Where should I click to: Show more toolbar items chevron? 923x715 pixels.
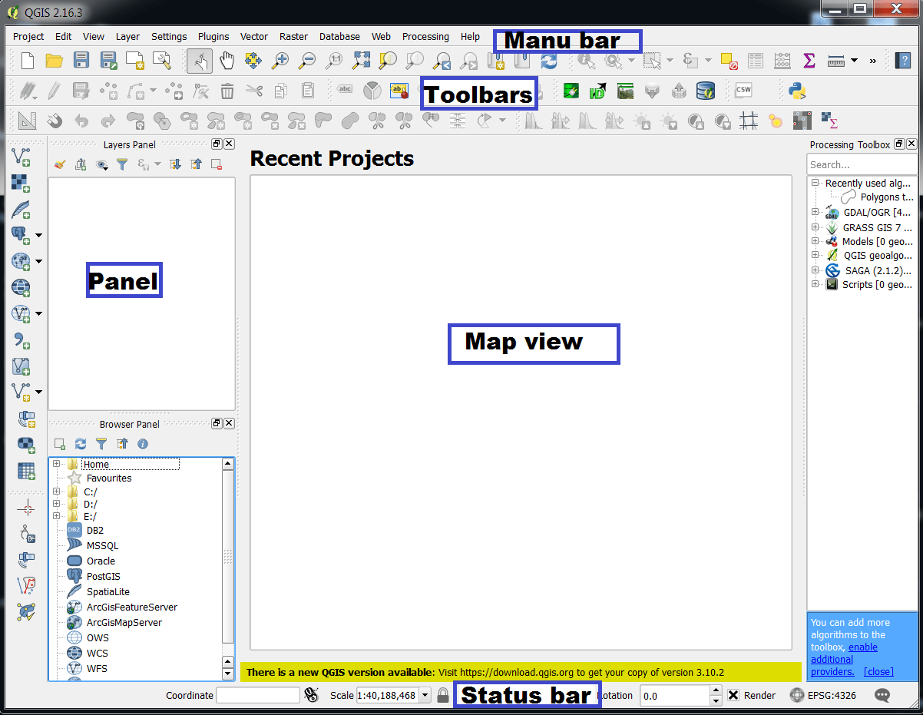point(873,61)
